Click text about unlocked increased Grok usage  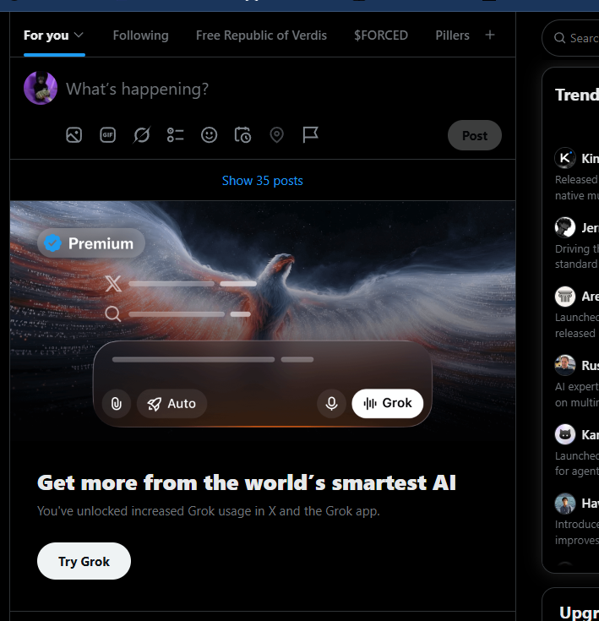point(208,511)
